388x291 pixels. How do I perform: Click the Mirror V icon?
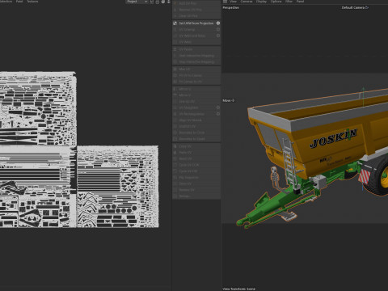[175, 95]
